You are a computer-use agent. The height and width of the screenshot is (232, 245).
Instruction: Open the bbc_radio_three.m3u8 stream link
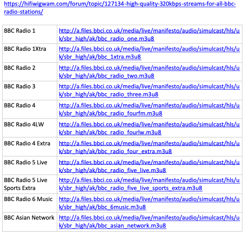[x=149, y=90]
